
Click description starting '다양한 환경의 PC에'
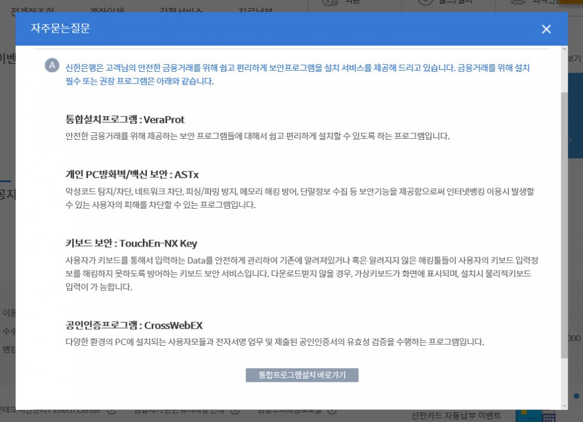point(275,342)
